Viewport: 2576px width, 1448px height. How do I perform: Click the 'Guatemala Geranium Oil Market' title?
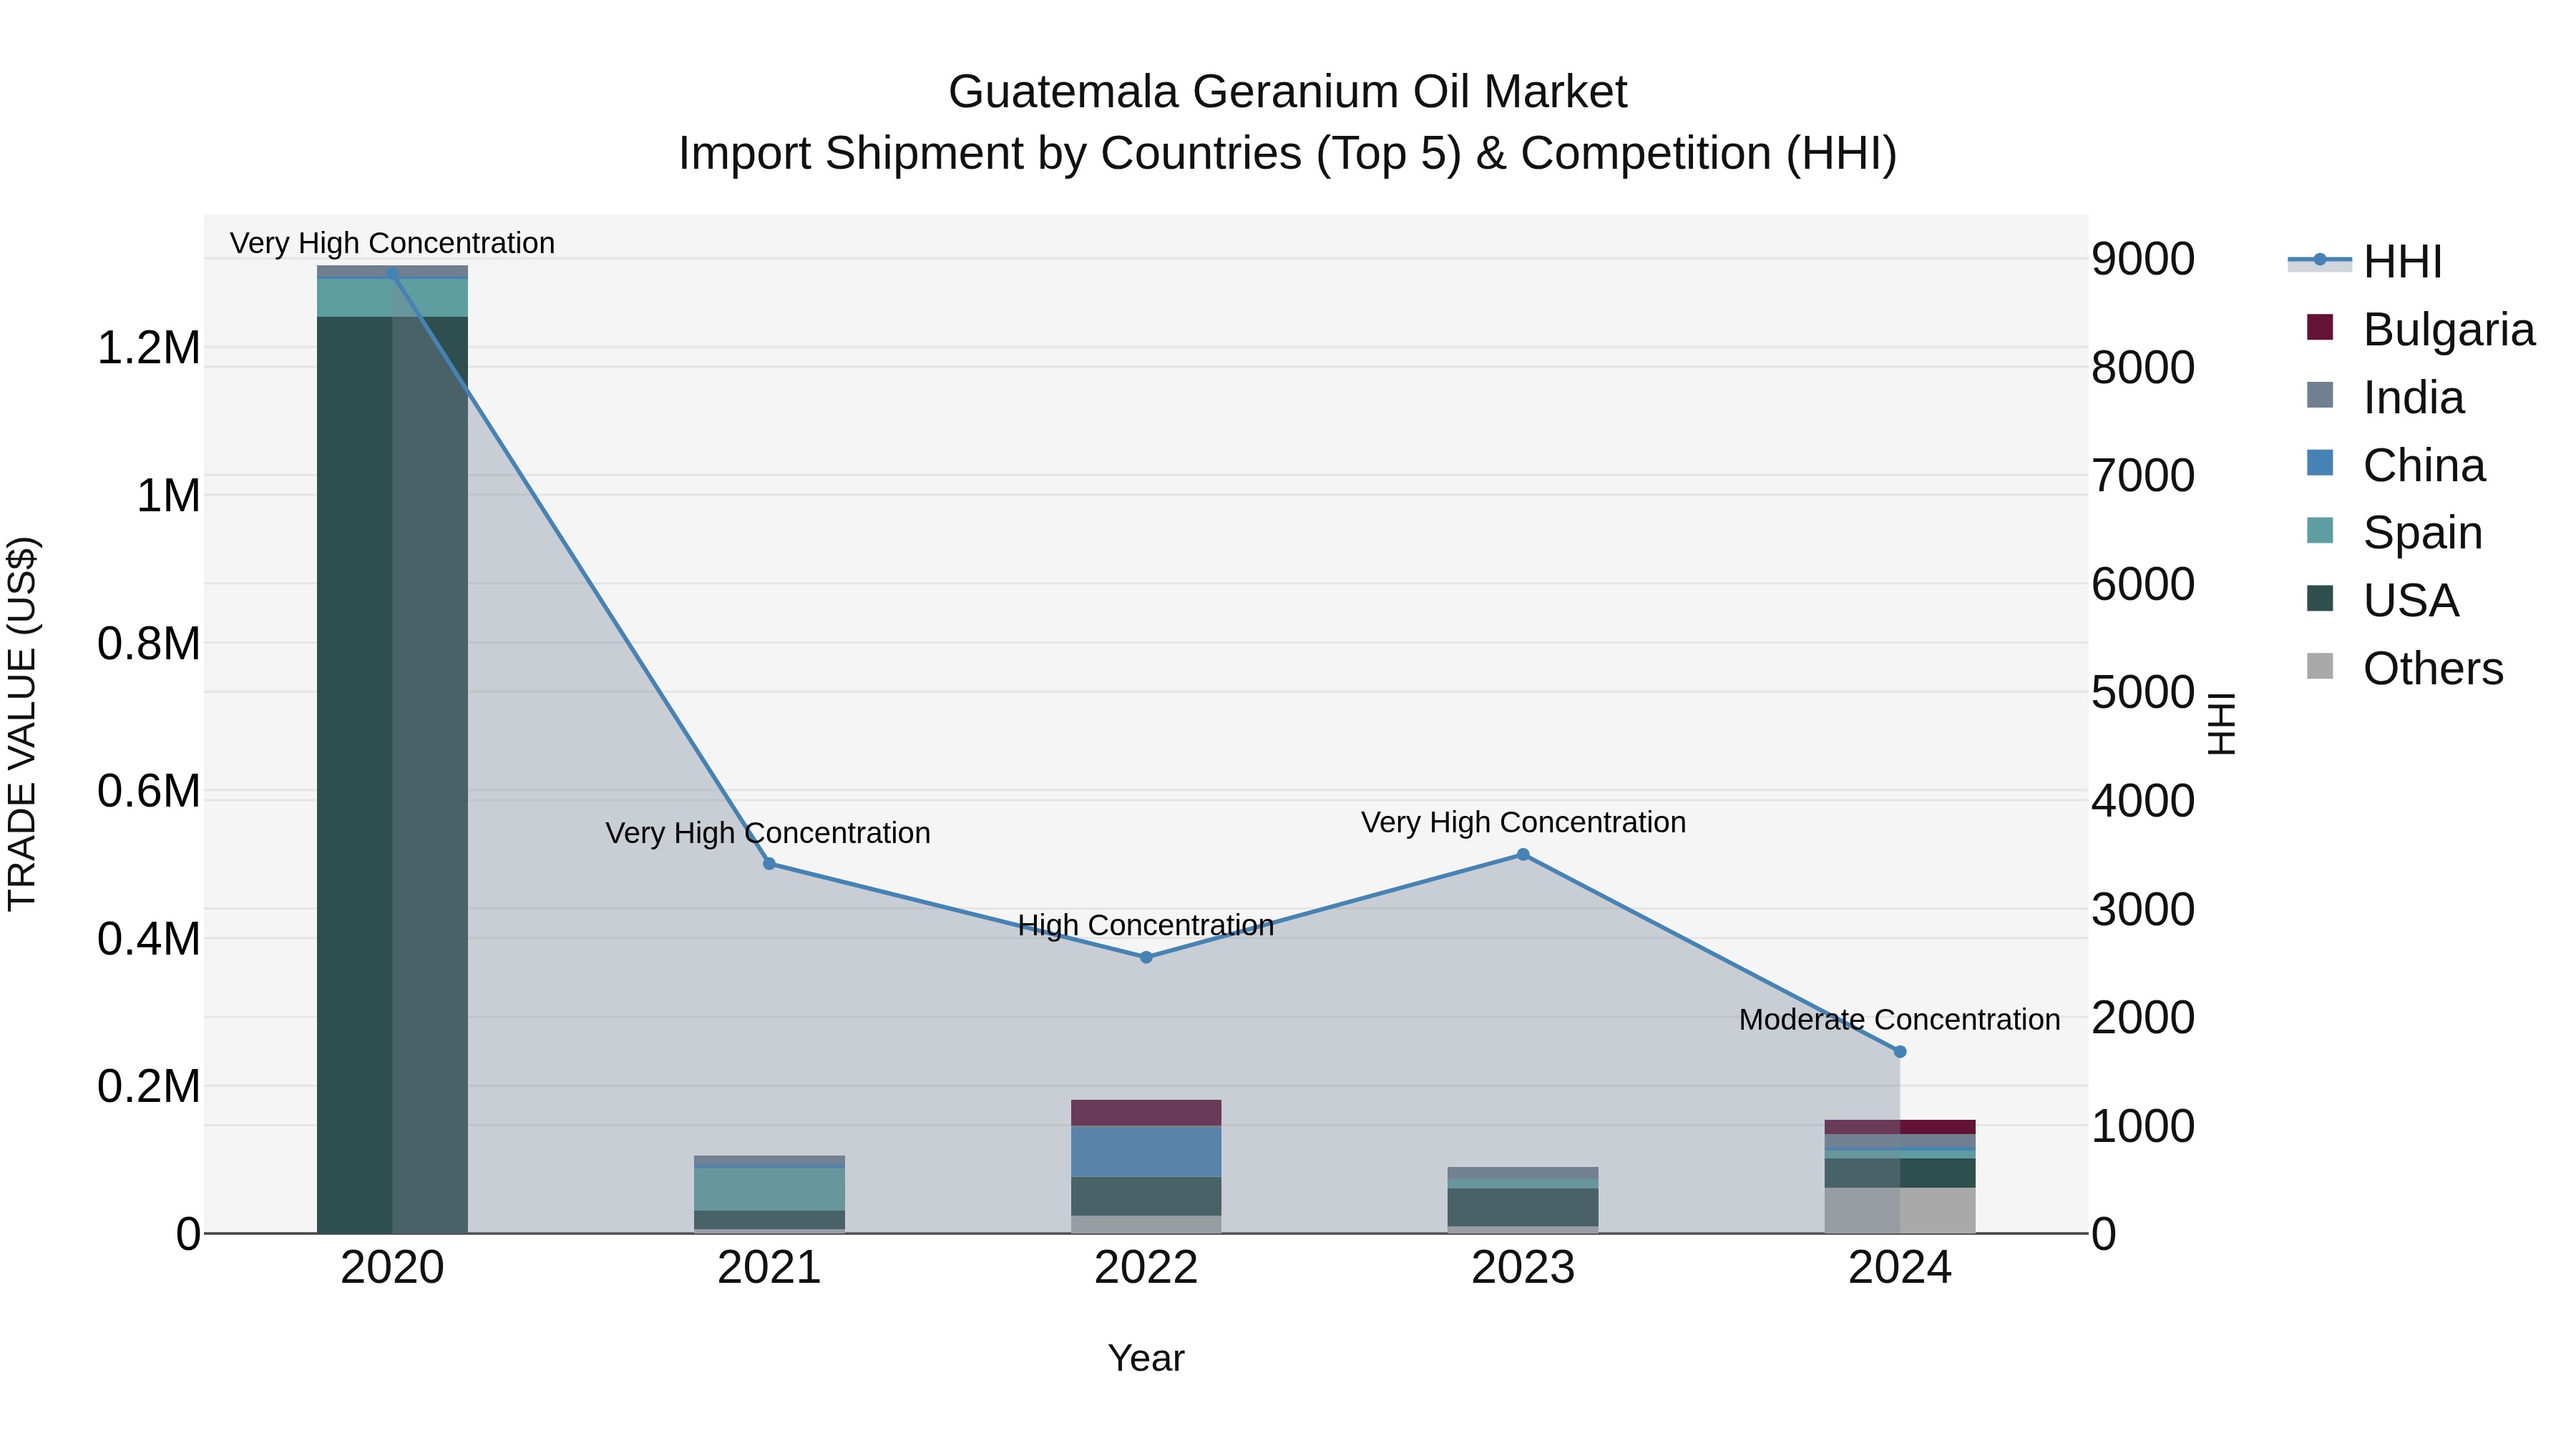click(1288, 92)
